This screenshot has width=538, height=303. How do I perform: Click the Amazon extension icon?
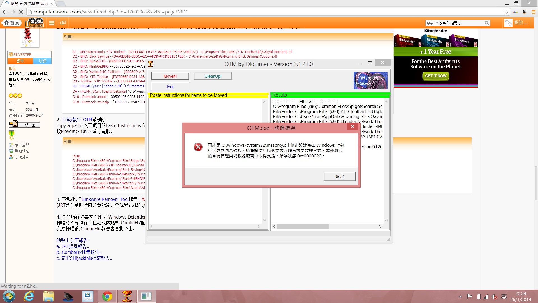coord(524,12)
